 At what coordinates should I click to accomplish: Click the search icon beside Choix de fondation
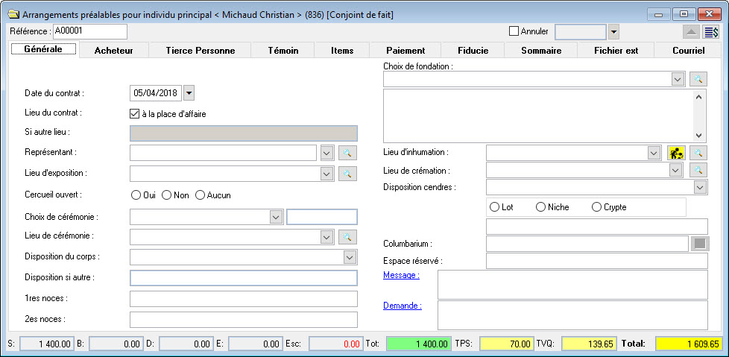coord(697,79)
